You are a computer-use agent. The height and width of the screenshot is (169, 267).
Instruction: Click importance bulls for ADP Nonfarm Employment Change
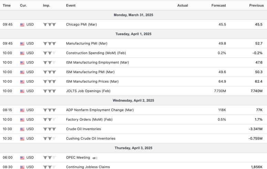[50, 110]
